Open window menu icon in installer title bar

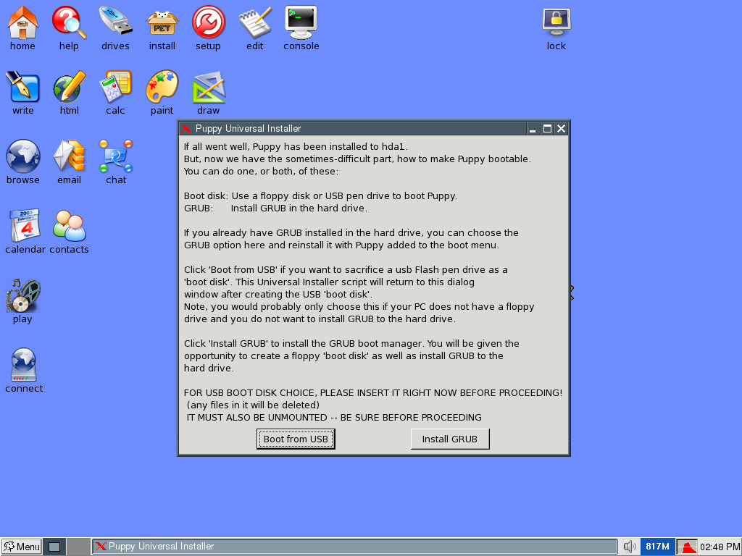click(186, 129)
